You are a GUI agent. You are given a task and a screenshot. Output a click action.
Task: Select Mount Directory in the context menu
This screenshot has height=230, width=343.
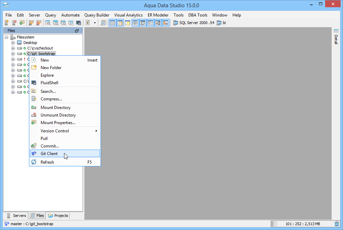pyautogui.click(x=65, y=108)
